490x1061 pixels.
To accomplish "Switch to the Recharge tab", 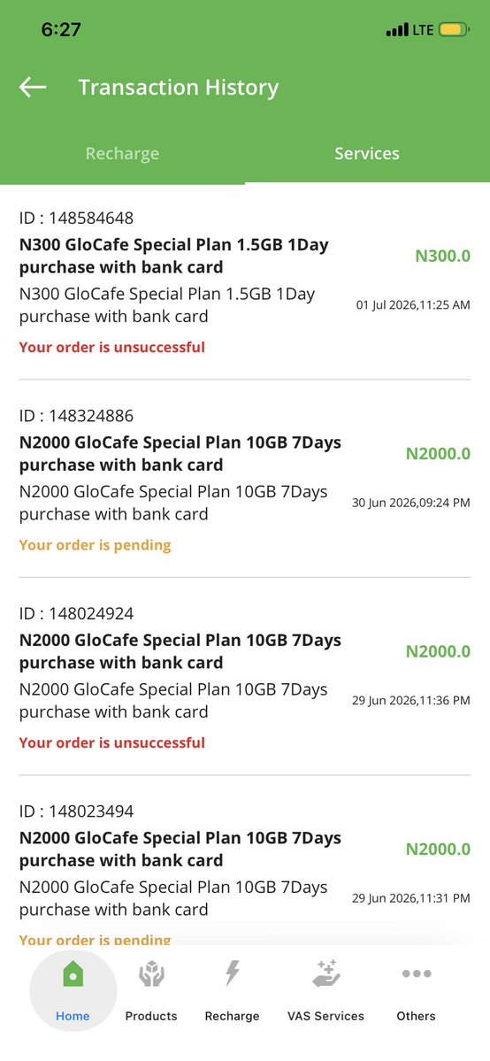I will (x=122, y=154).
